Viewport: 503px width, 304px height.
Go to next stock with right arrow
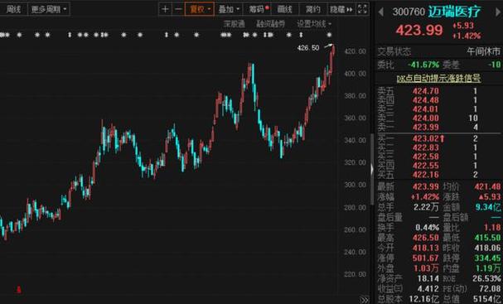[499, 12]
